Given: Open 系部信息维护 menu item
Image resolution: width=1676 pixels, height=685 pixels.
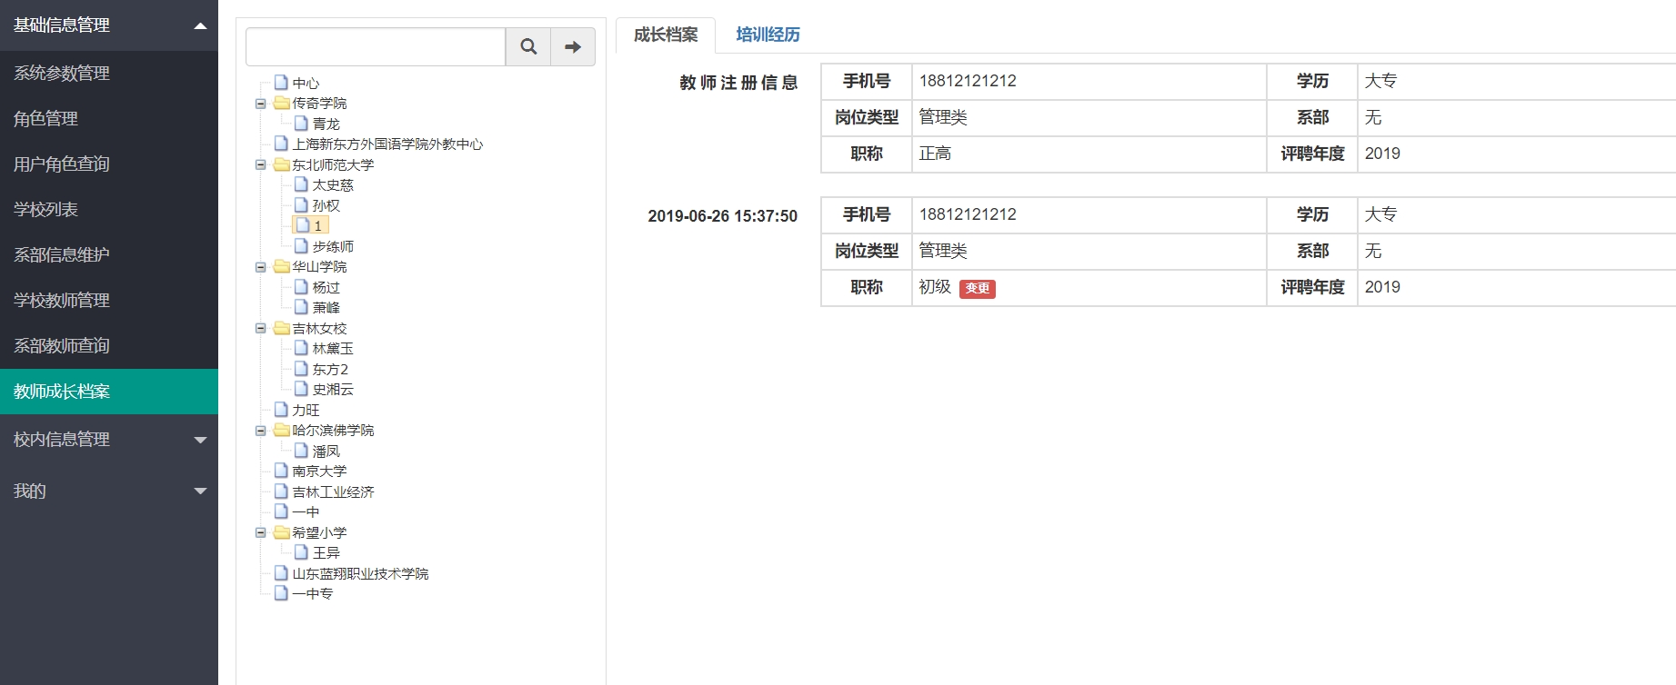Looking at the screenshot, I should 109,255.
